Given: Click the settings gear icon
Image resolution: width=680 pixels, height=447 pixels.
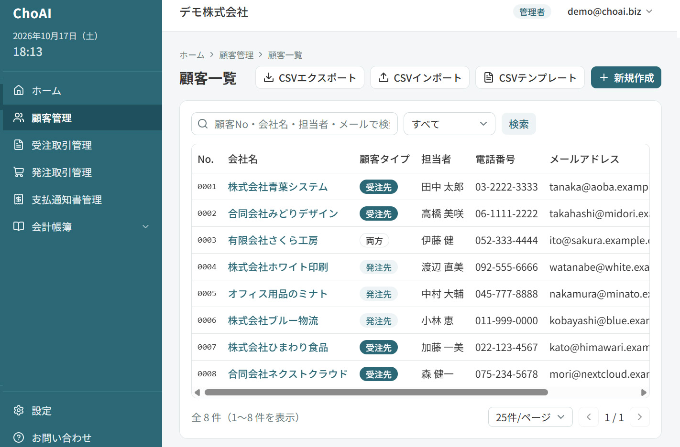Looking at the screenshot, I should coord(19,410).
